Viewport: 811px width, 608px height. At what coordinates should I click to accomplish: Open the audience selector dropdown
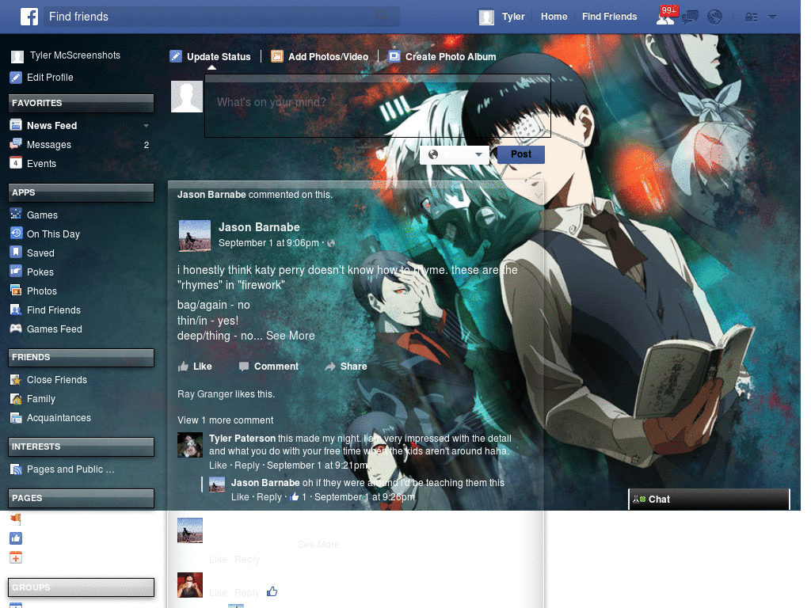click(455, 154)
